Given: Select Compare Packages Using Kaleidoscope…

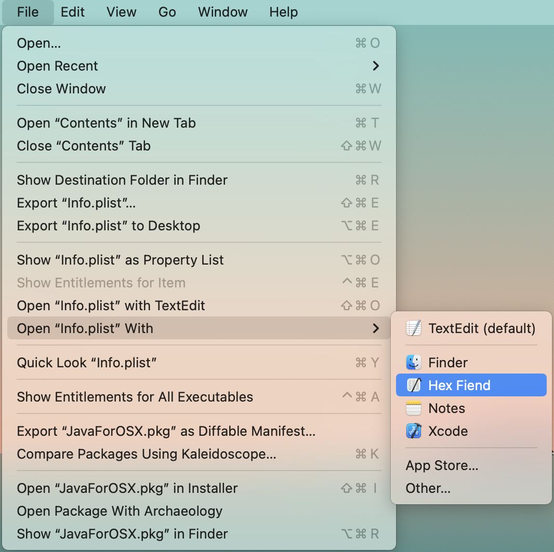Looking at the screenshot, I should pyautogui.click(x=147, y=454).
